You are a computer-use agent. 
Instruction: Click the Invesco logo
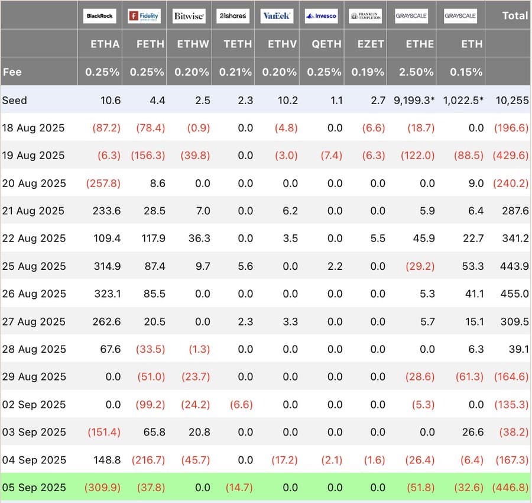tap(322, 15)
